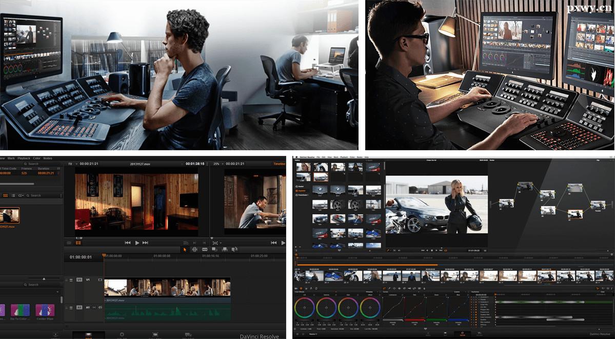Jump to start in source viewer
Viewport: 615px width, 339px height.
click(x=128, y=243)
